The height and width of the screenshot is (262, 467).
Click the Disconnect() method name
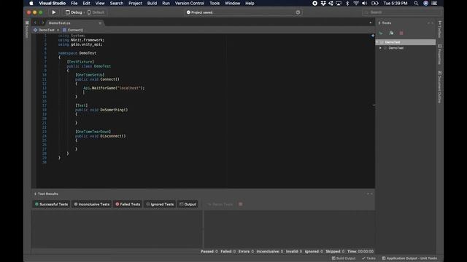(113, 136)
